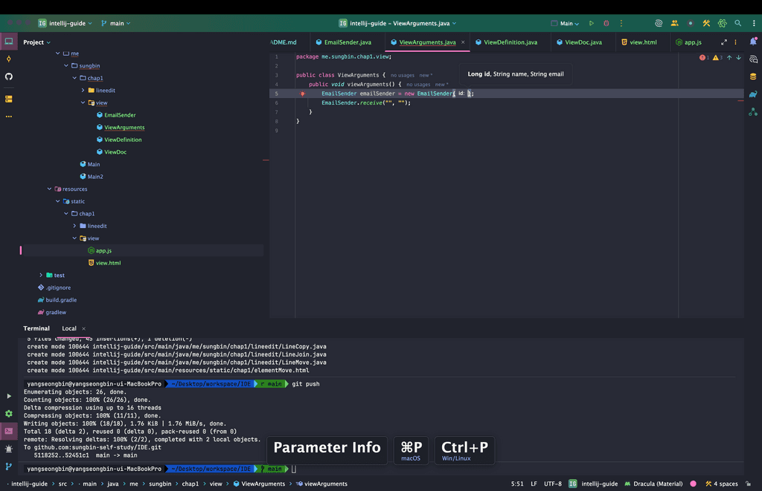This screenshot has height=491, width=762.
Task: Run the Main configuration
Action: tap(592, 23)
